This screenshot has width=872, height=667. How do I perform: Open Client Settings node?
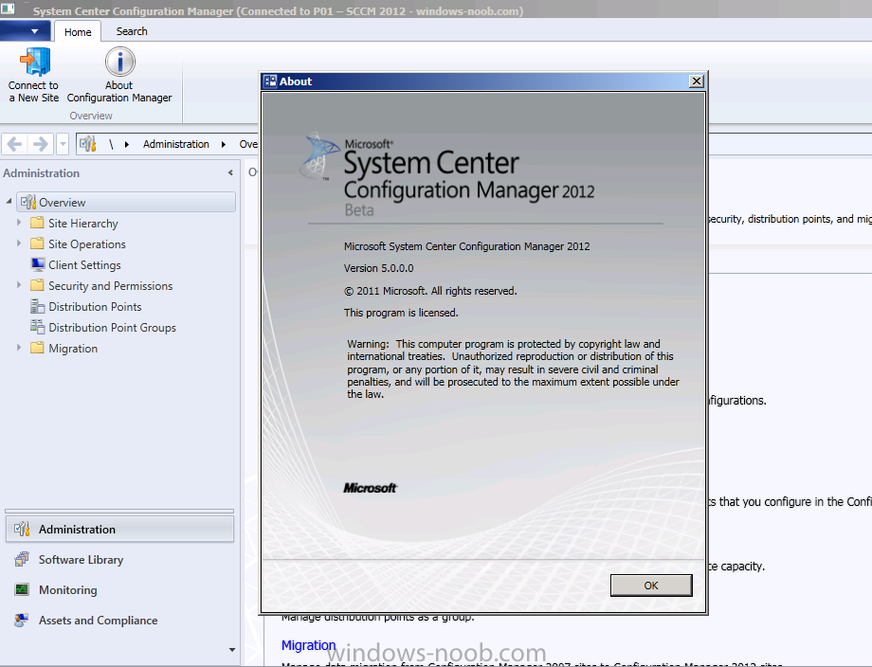84,265
